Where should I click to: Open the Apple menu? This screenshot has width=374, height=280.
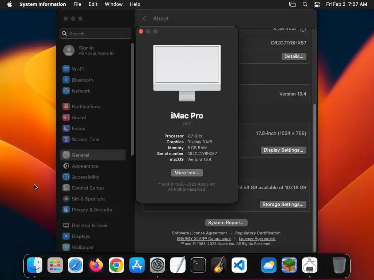pos(9,4)
